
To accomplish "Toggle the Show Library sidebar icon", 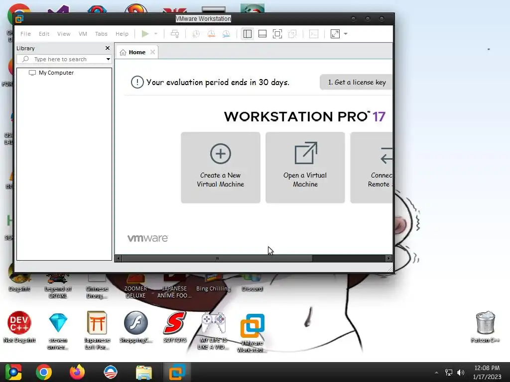I will pos(248,34).
